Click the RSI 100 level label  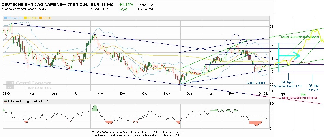tap(272, 104)
